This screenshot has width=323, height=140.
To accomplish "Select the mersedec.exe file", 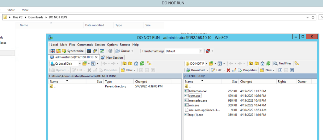I will 198,100.
